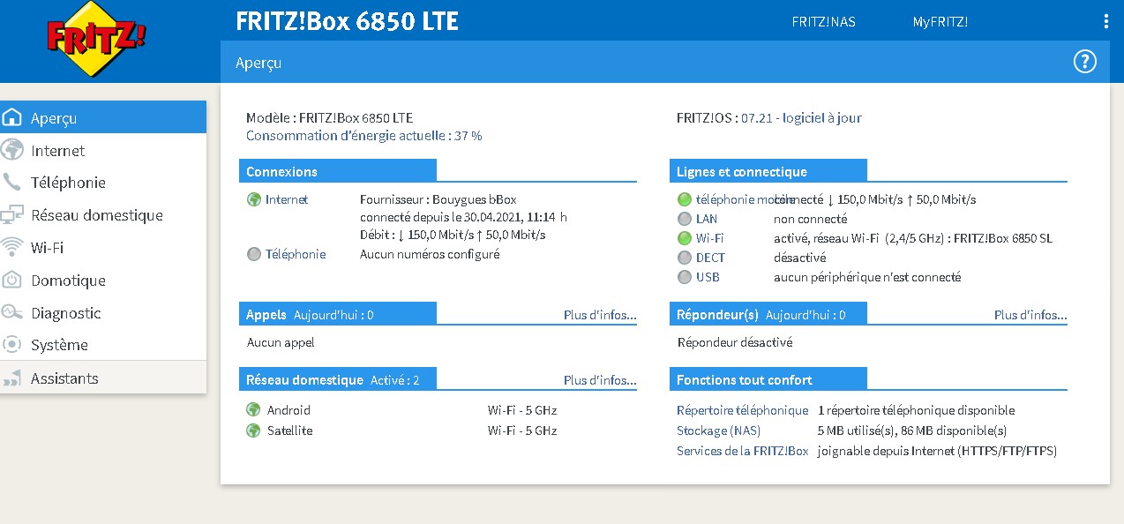Open the Internet menu in sidebar
1124x524 pixels.
click(x=103, y=150)
